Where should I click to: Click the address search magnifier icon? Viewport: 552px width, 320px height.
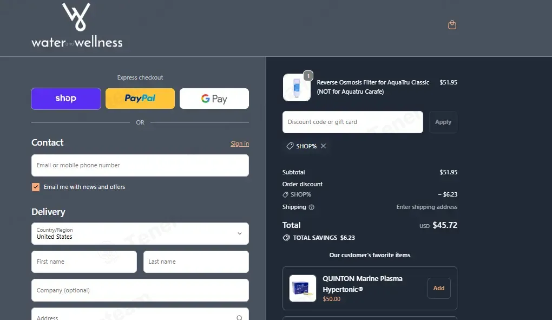[x=239, y=317]
